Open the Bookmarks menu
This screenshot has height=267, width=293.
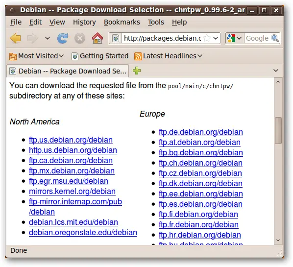pos(122,22)
